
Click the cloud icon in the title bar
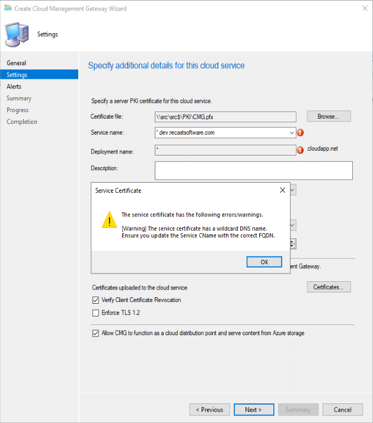[7, 8]
